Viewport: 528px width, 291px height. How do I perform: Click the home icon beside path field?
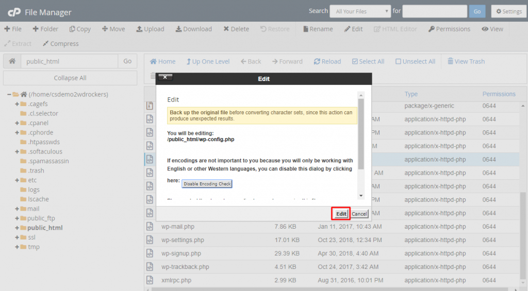pos(12,61)
